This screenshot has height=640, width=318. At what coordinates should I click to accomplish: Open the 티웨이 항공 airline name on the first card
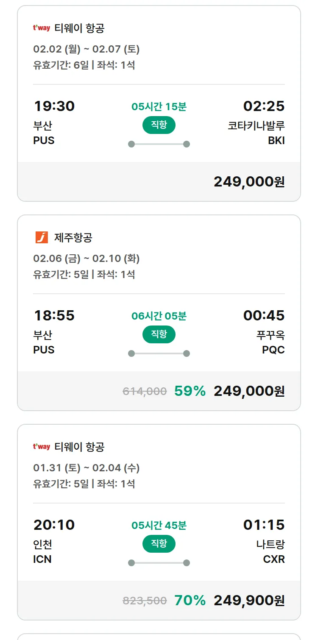coord(79,28)
